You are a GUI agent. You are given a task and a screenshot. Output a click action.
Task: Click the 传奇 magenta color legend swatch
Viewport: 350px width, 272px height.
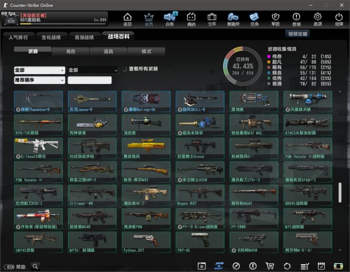pyautogui.click(x=269, y=57)
